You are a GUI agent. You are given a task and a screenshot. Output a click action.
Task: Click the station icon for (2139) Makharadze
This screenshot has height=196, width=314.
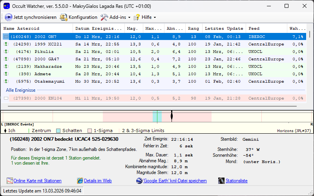coord(6,66)
